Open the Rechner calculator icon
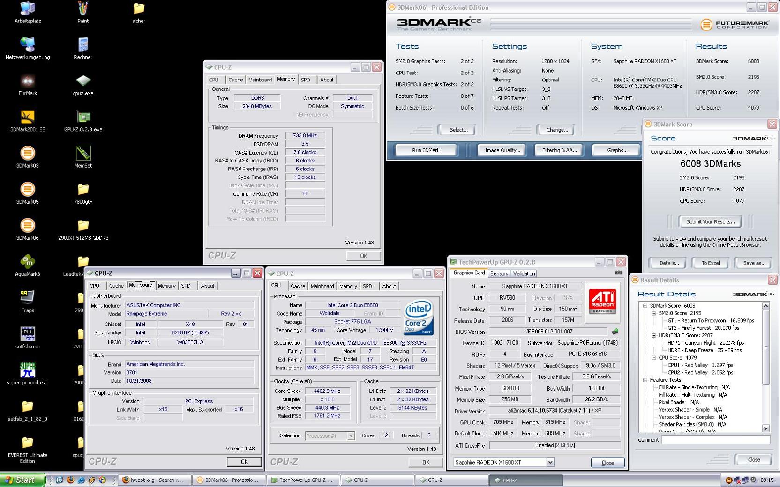The image size is (780, 487). pos(83,48)
